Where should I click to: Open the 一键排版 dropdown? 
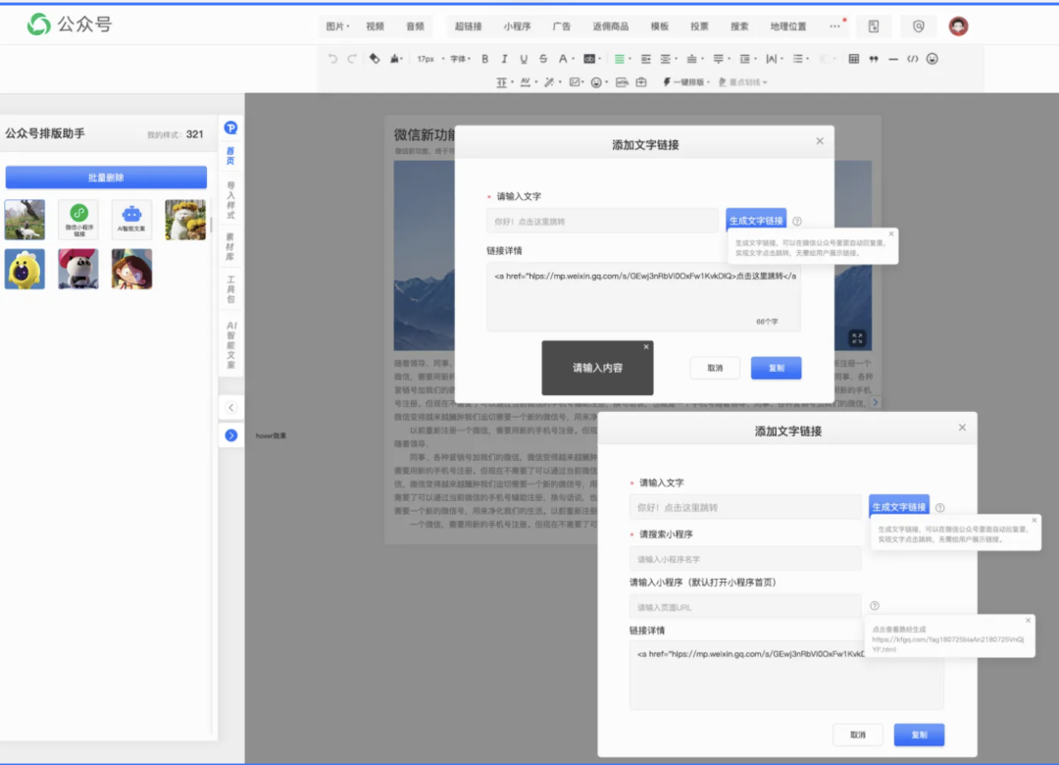(x=687, y=82)
